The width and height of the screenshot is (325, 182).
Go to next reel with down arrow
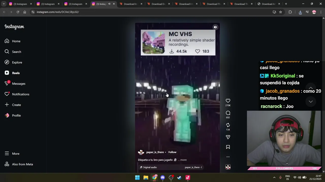311,102
